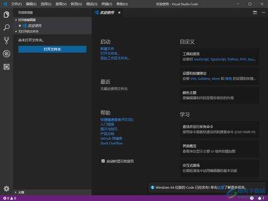Click the 打开文件夹... link under 启动

(110, 54)
